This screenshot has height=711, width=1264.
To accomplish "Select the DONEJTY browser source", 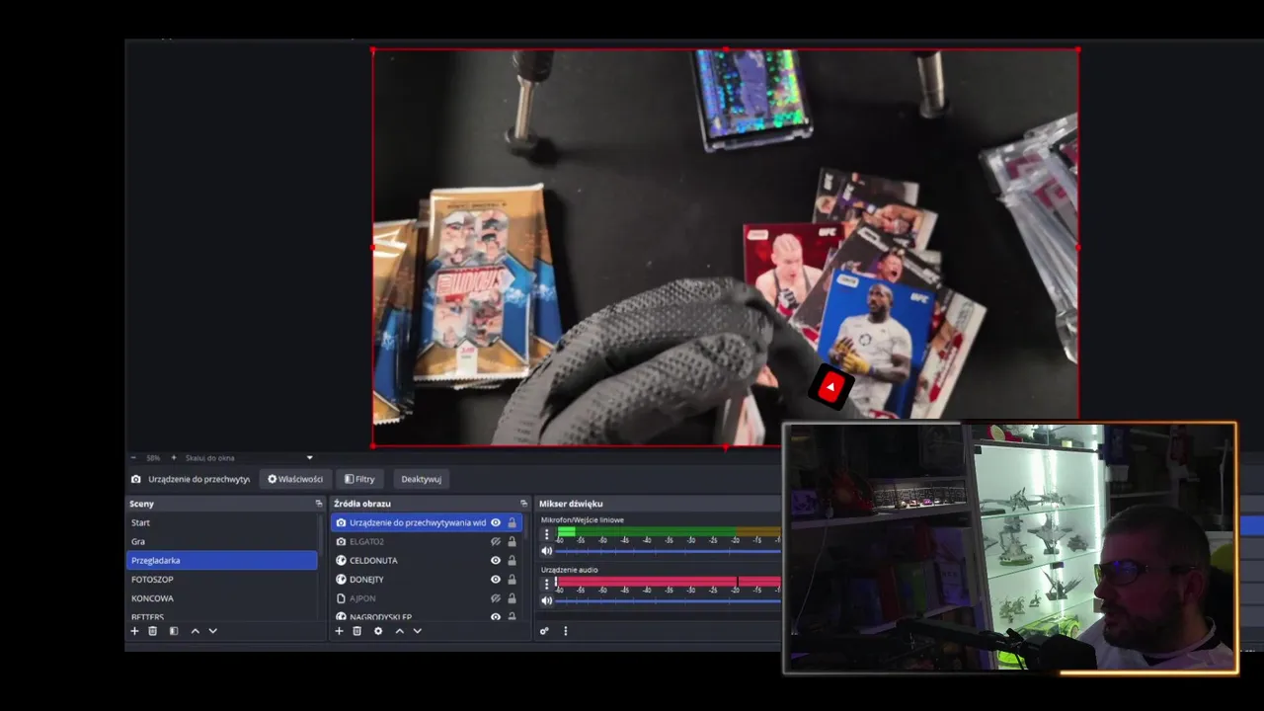I will click(x=427, y=579).
